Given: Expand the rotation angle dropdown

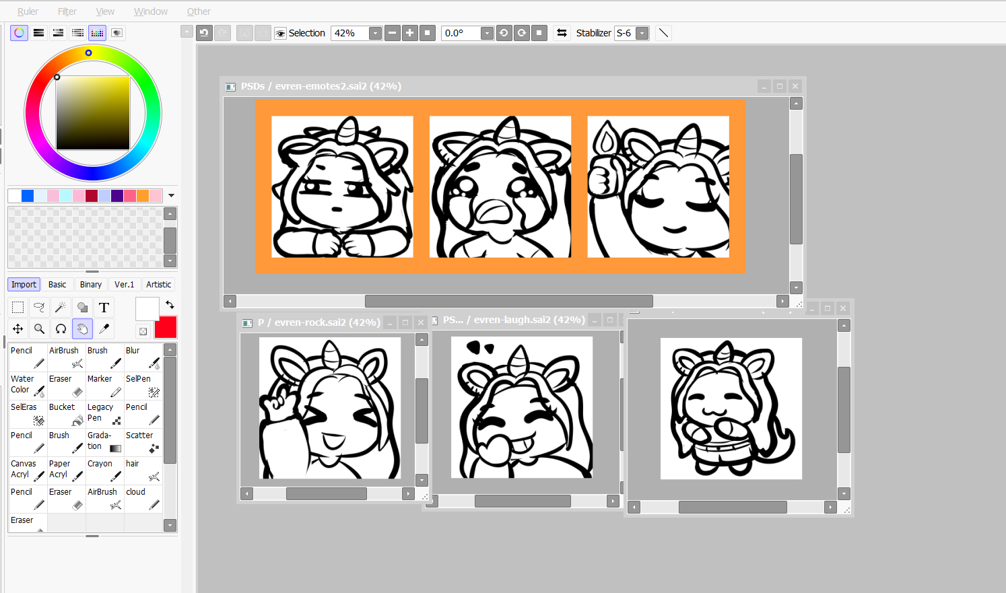Looking at the screenshot, I should (x=487, y=33).
